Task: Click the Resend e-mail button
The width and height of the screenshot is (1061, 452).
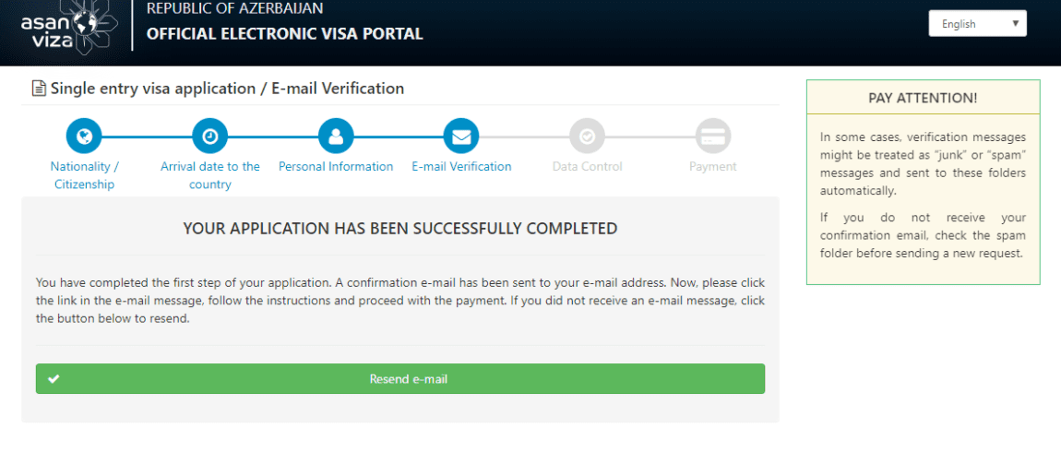Action: (400, 379)
